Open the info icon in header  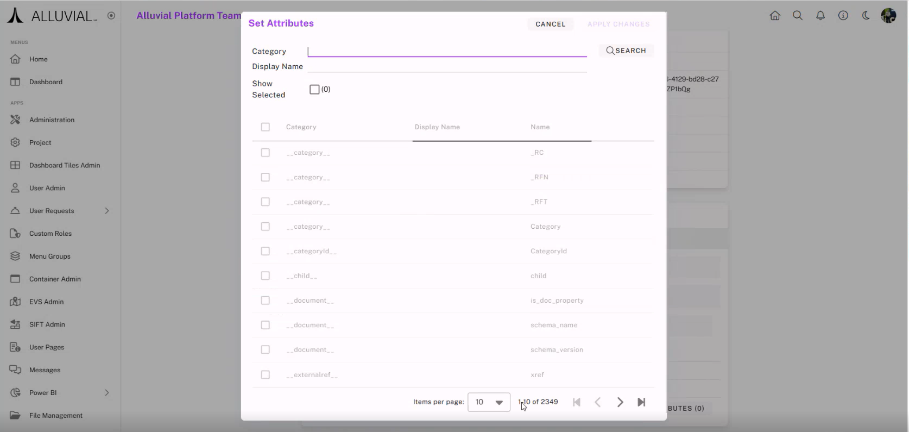click(x=843, y=16)
